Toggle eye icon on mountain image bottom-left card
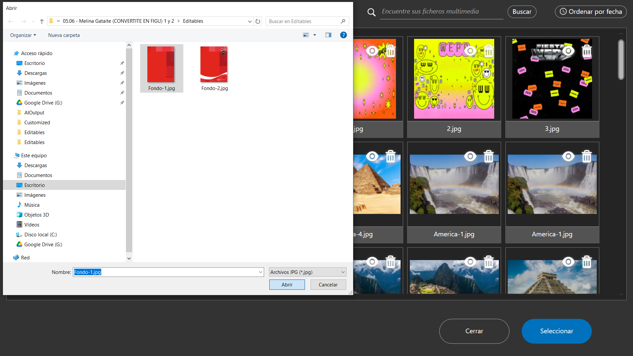The width and height of the screenshot is (633, 356). pyautogui.click(x=372, y=262)
